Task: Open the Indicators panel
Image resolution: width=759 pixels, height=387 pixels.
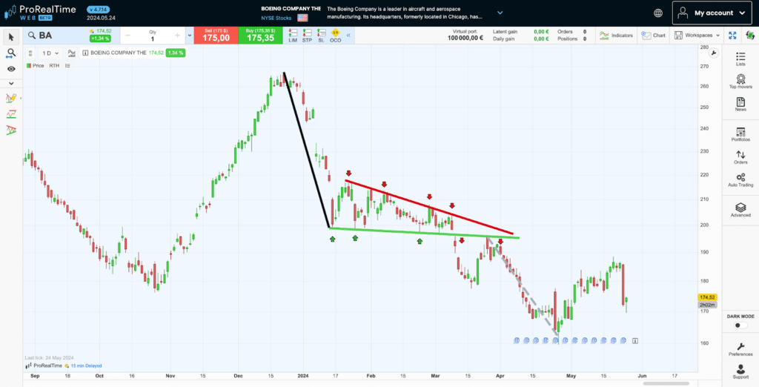Action: [x=616, y=36]
